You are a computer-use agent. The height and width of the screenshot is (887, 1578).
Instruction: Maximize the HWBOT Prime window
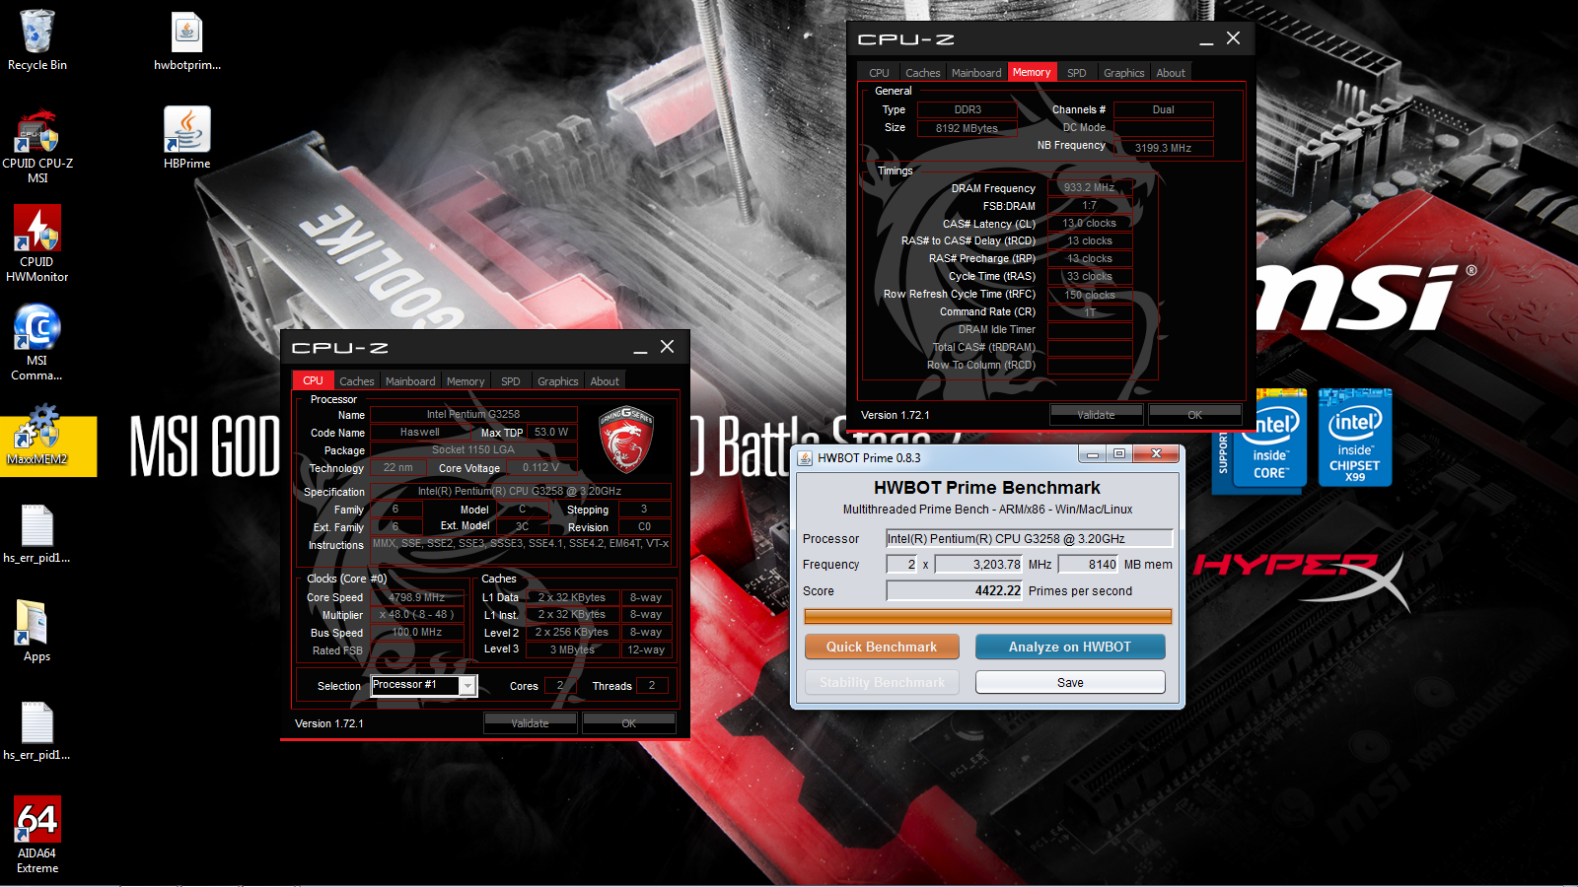[x=1119, y=453]
